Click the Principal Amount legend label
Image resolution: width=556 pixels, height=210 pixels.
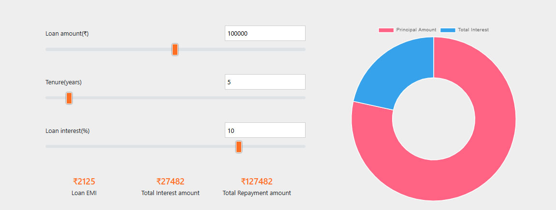click(x=416, y=30)
